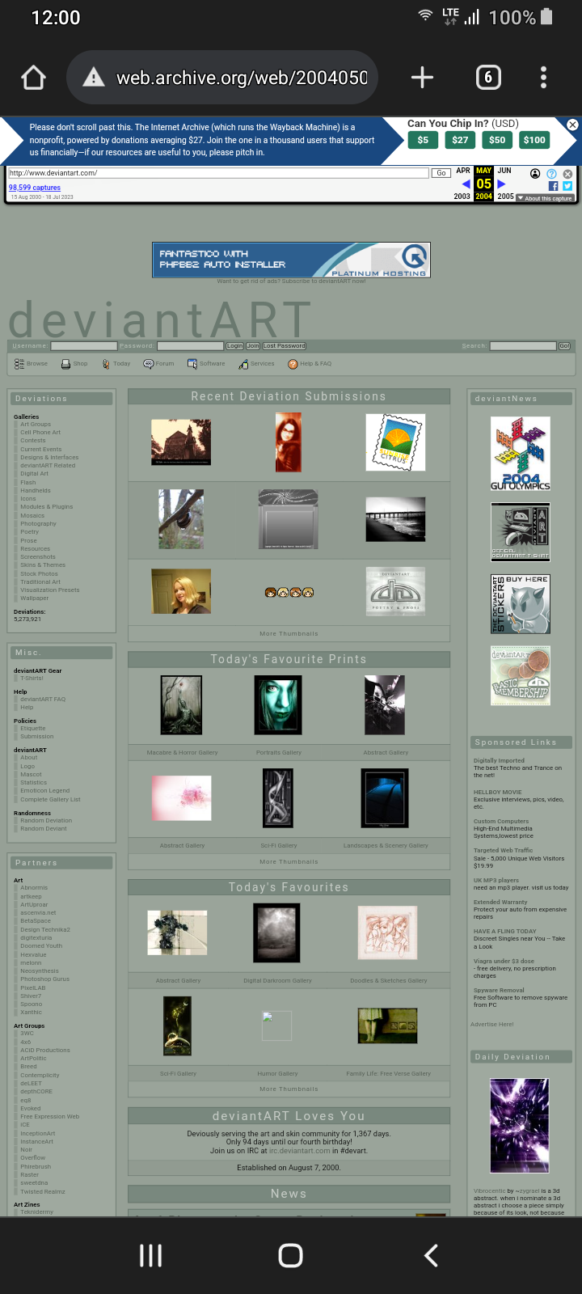Donate $27 to Internet Archive
This screenshot has height=1294, width=582.
(460, 140)
